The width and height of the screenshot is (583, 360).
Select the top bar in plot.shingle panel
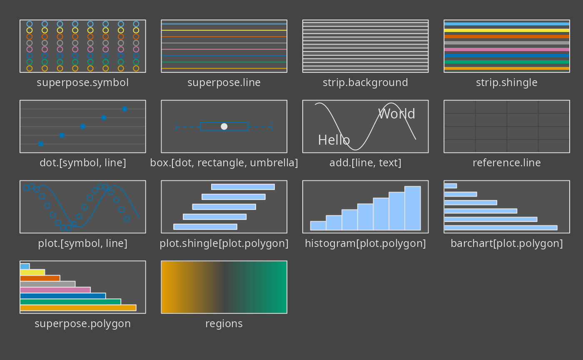click(243, 187)
